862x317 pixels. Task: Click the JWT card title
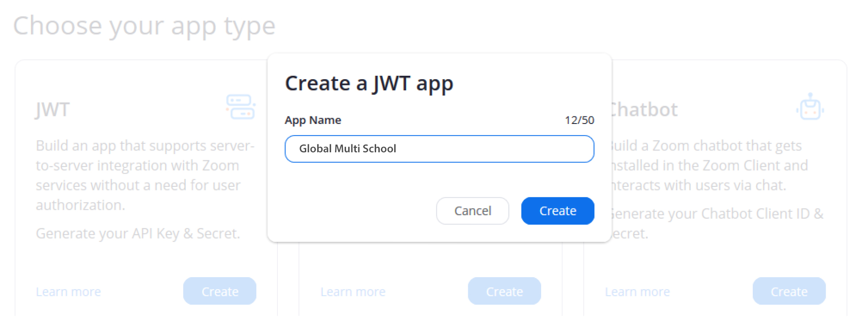(x=53, y=109)
